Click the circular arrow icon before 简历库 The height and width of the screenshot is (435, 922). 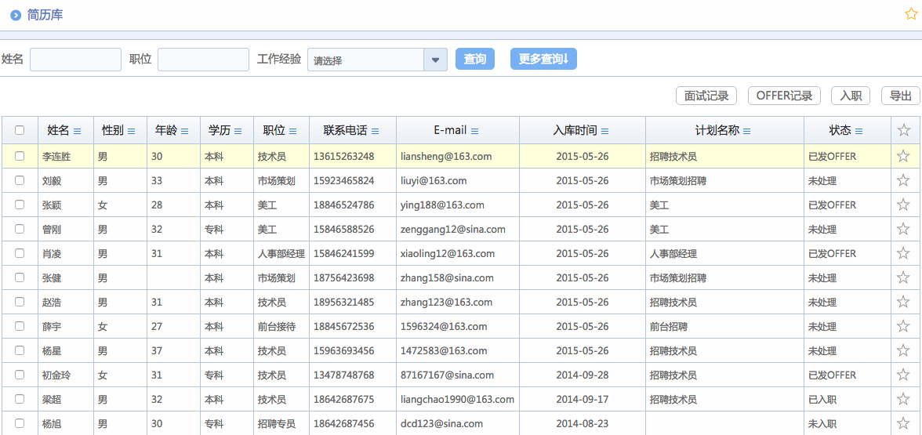click(x=16, y=15)
